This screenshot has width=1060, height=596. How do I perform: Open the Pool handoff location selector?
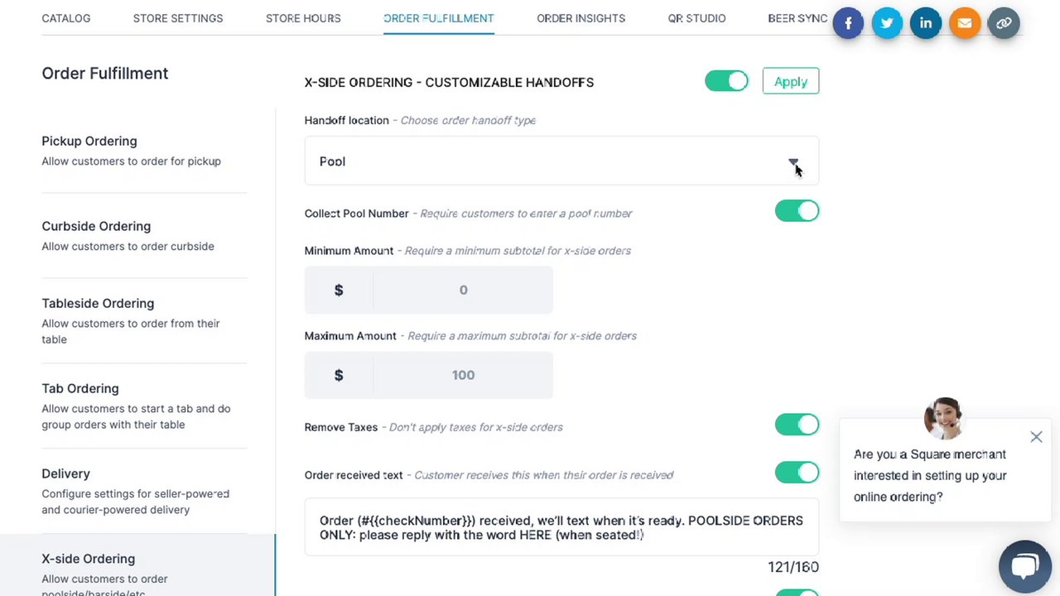click(x=547, y=161)
